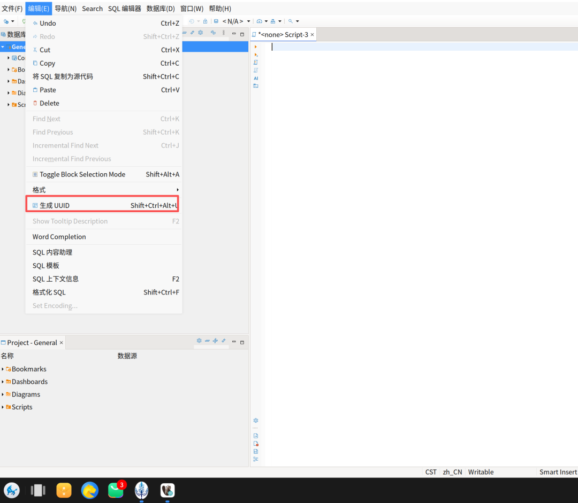Click the transaction lock toolbar icon
The height and width of the screenshot is (503, 578).
[x=206, y=21]
